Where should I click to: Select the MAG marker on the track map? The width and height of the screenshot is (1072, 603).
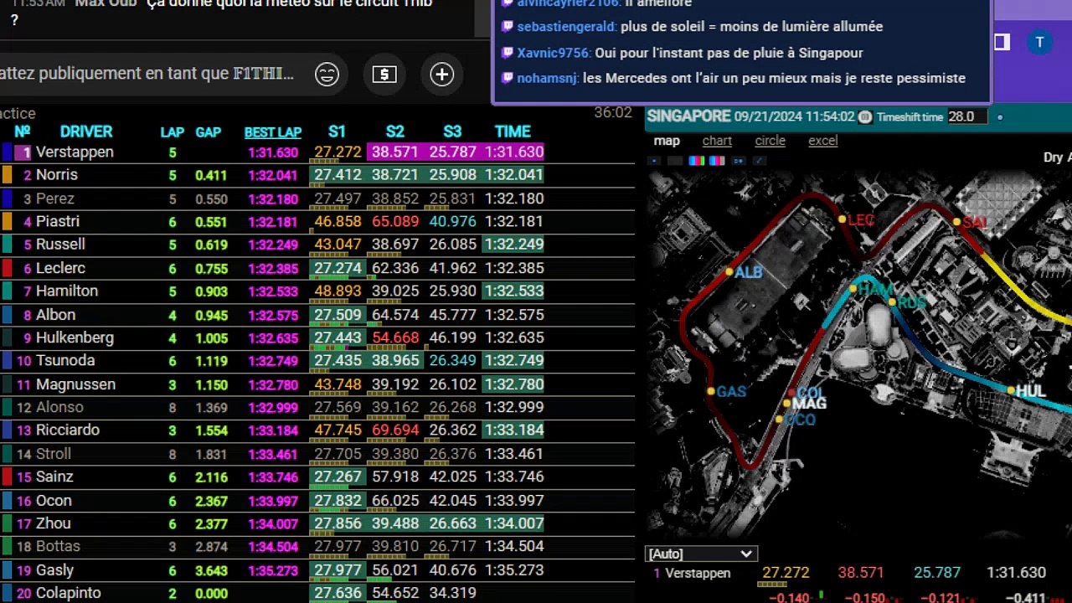(x=786, y=404)
